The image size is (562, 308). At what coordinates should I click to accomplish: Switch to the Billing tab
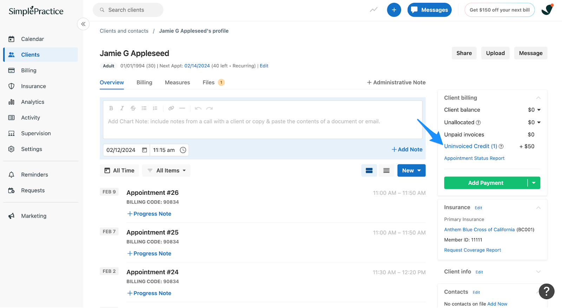[x=144, y=83]
